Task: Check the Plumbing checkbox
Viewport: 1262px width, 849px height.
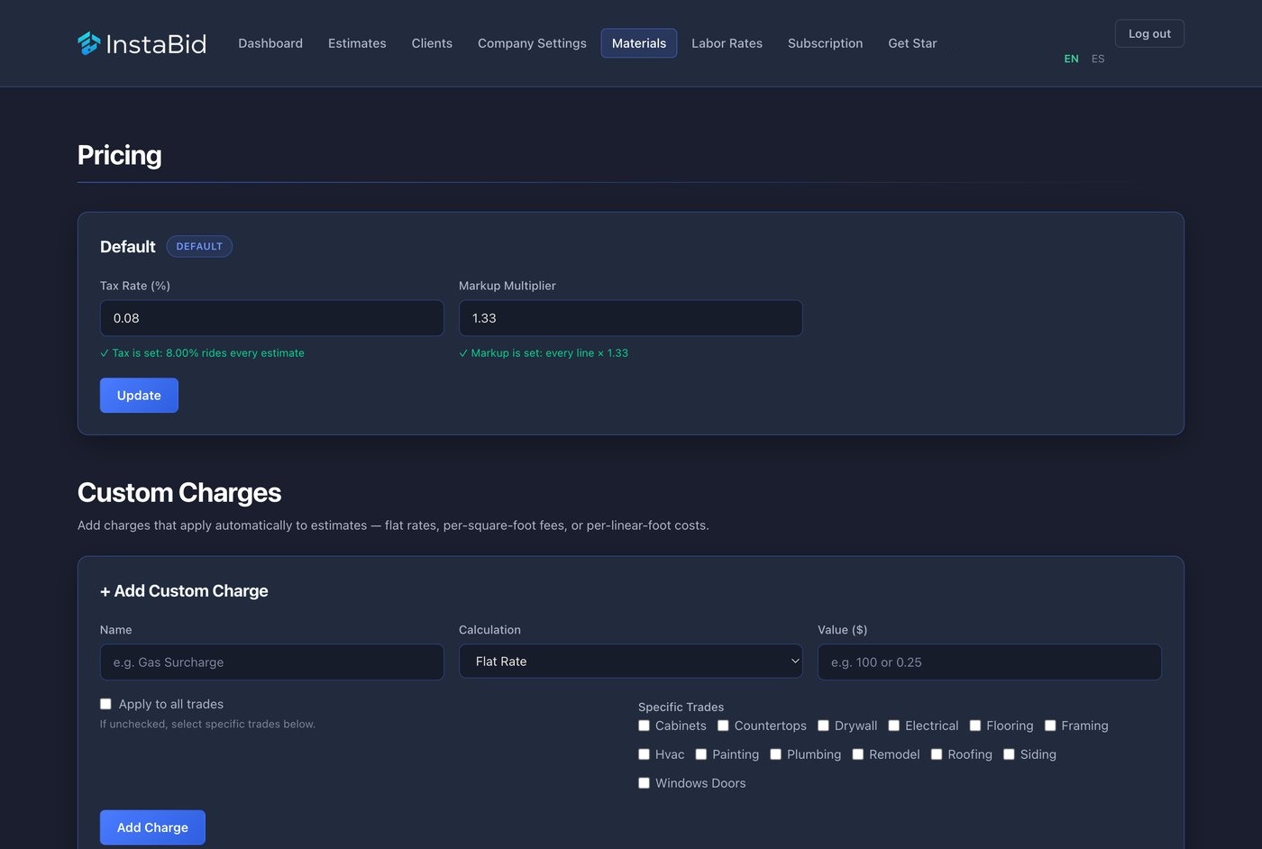Action: tap(775, 754)
